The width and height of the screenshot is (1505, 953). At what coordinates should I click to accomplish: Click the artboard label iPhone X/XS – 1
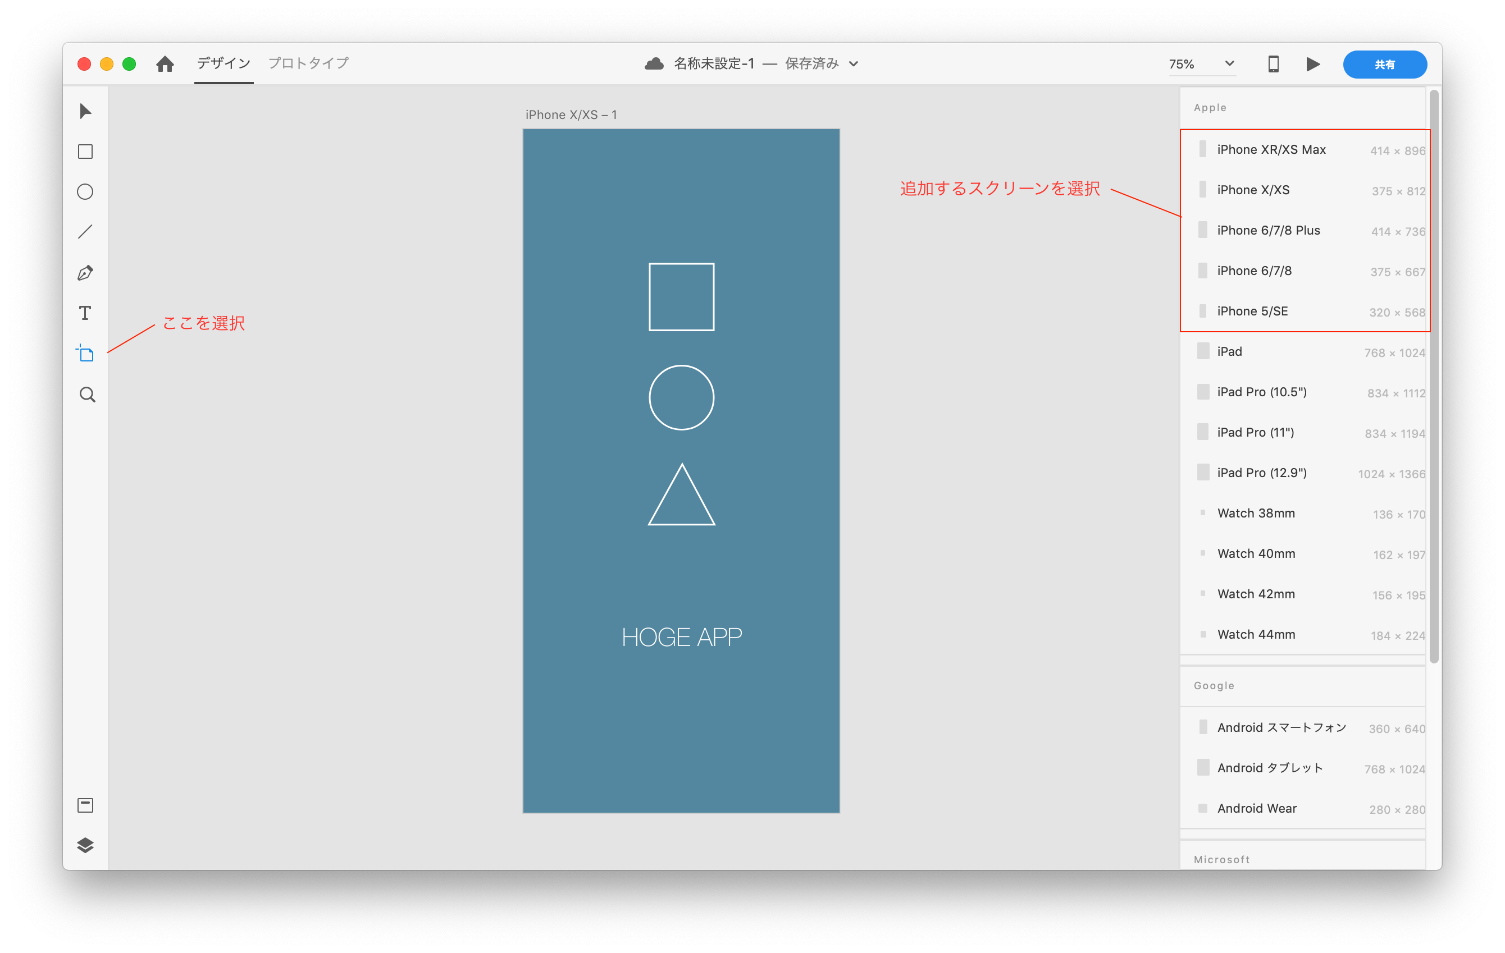click(571, 114)
